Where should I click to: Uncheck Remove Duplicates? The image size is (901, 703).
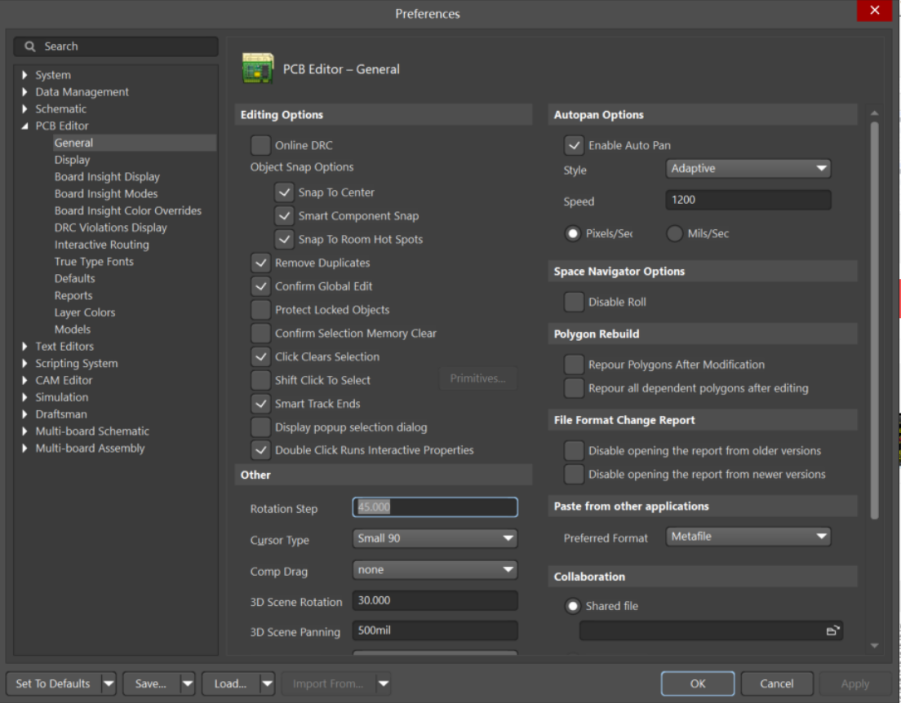260,263
